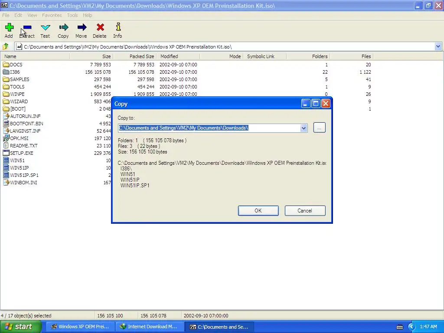
Task: Click the Folders column header
Action: point(308,56)
